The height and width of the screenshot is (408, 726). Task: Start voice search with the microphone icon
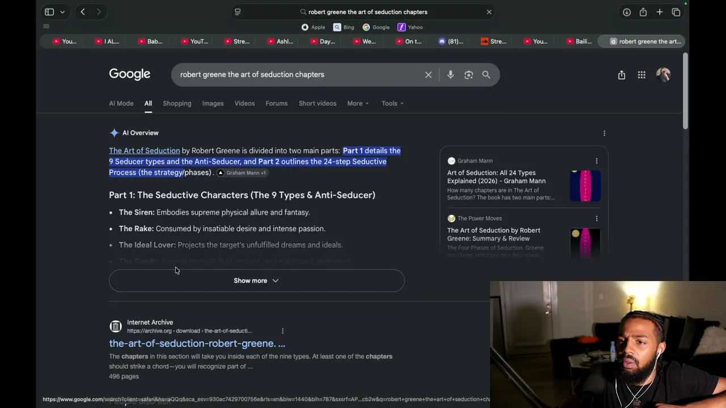[x=450, y=75]
